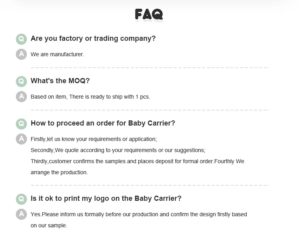Click the 'ready to ship with 1 pcs' answer

click(x=90, y=97)
